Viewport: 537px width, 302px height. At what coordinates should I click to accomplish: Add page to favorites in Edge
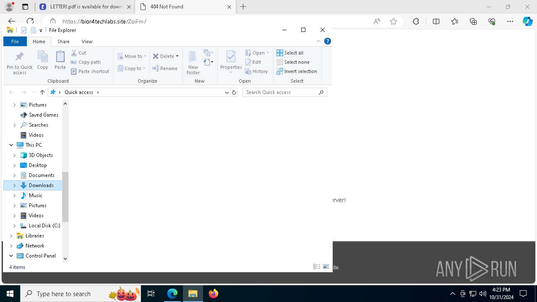pyautogui.click(x=394, y=21)
